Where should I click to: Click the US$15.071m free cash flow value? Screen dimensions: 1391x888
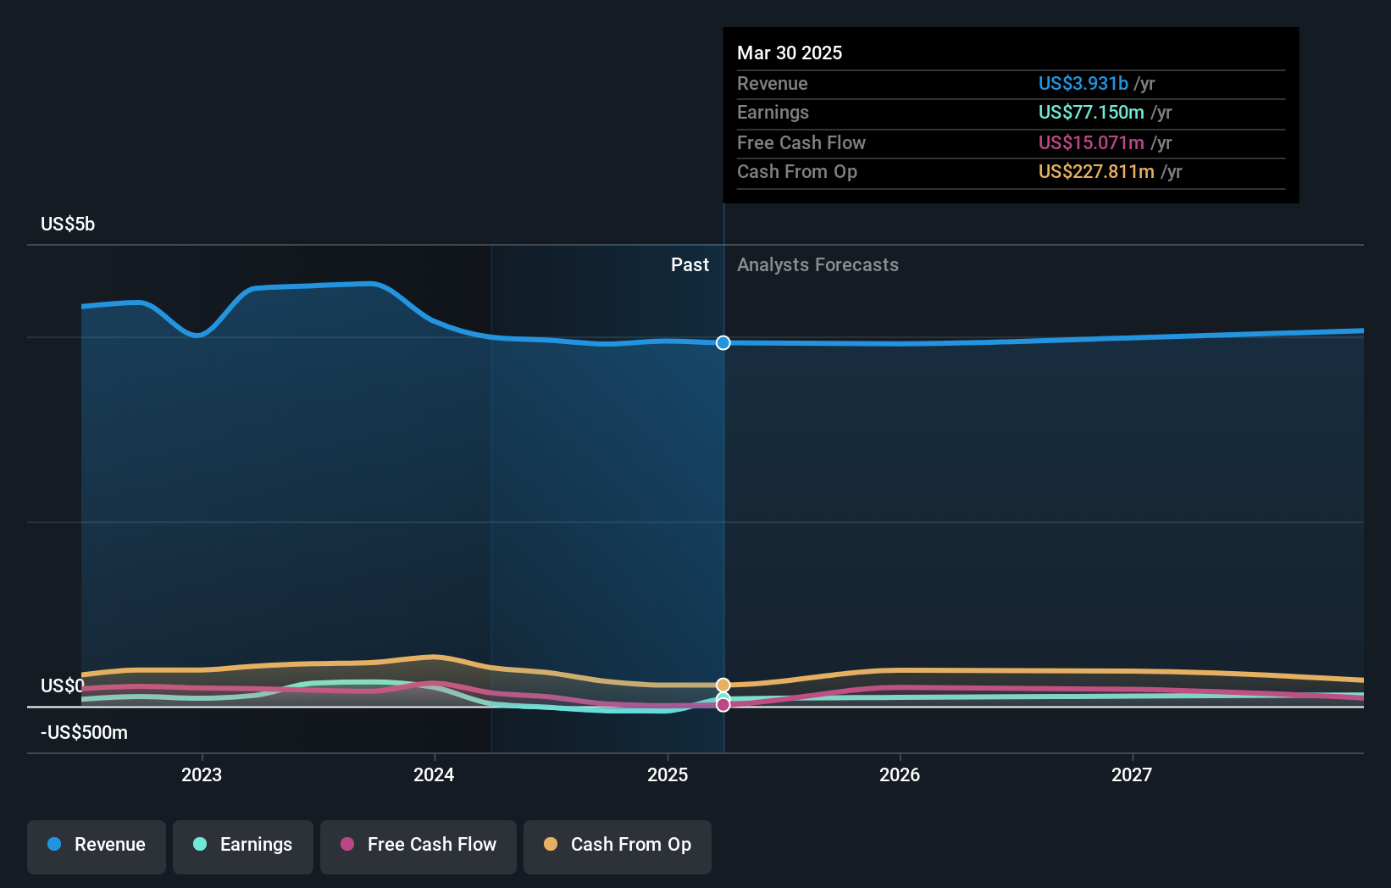pos(1091,142)
